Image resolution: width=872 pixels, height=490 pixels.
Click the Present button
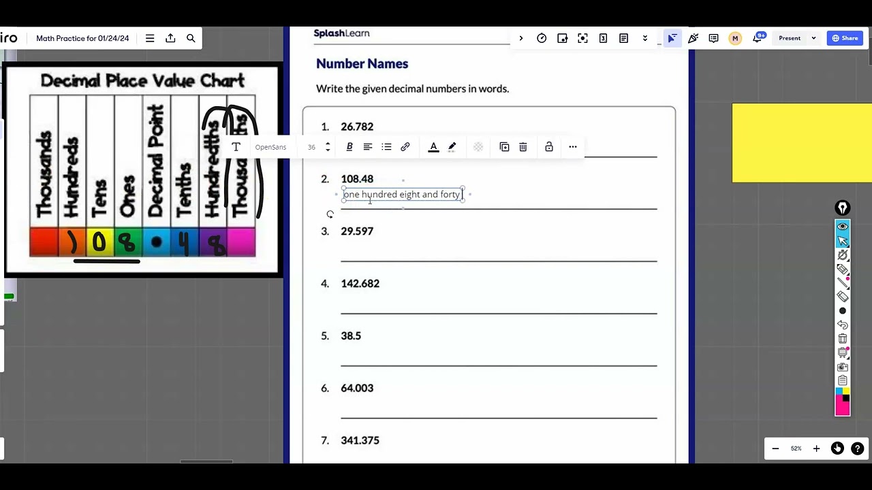pyautogui.click(x=790, y=38)
